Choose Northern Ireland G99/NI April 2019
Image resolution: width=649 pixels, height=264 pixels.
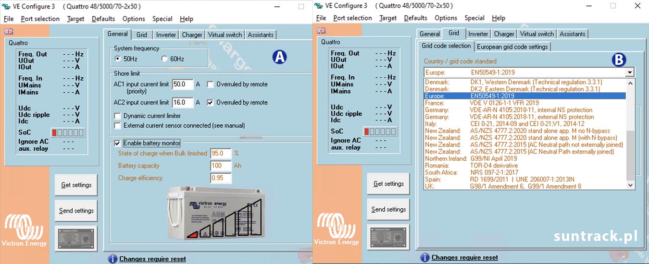(525, 158)
